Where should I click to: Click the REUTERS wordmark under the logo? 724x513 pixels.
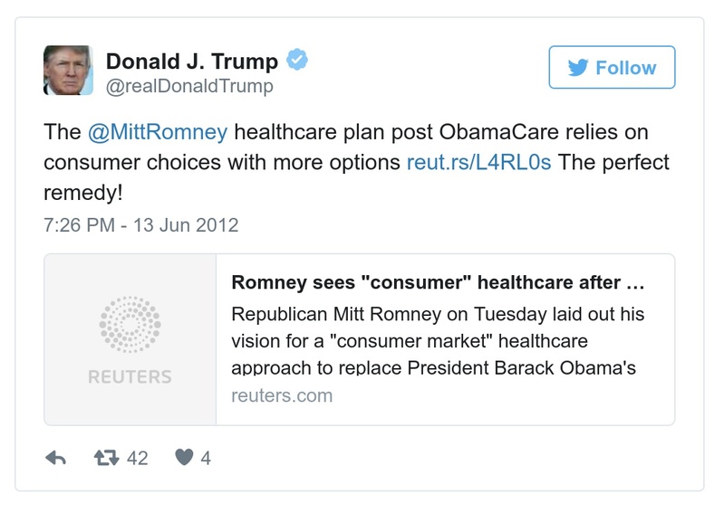coord(130,376)
